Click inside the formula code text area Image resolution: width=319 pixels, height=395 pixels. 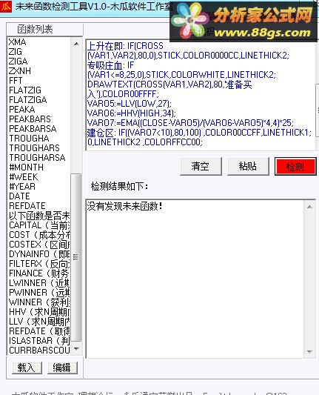pyautogui.click(x=201, y=95)
